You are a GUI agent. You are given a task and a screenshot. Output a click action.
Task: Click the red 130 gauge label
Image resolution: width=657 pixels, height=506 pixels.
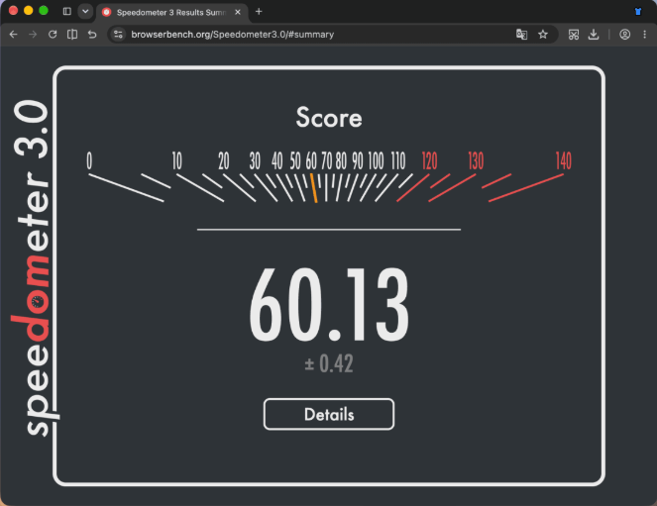(x=476, y=160)
